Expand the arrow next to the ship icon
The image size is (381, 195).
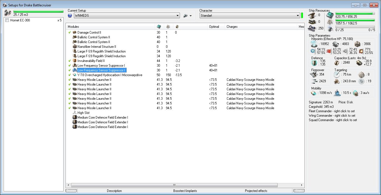(190, 16)
